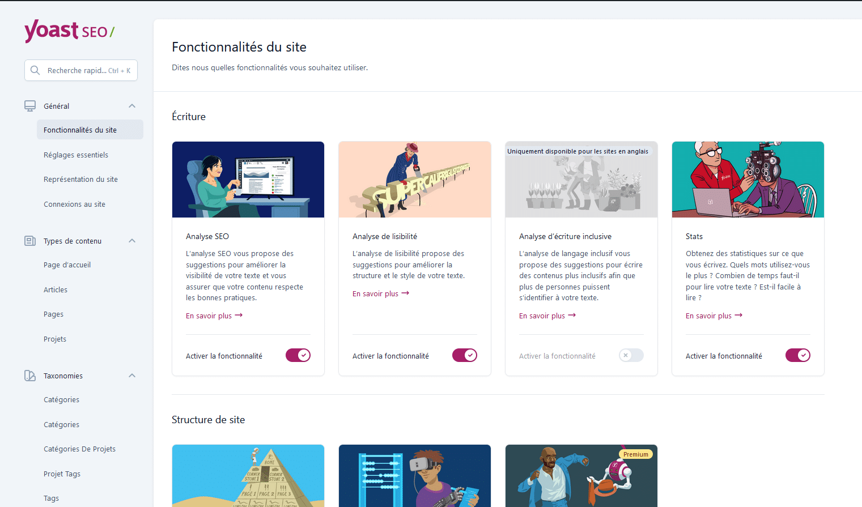862x507 pixels.
Task: Click the Premium badge on the card image
Action: click(x=636, y=454)
